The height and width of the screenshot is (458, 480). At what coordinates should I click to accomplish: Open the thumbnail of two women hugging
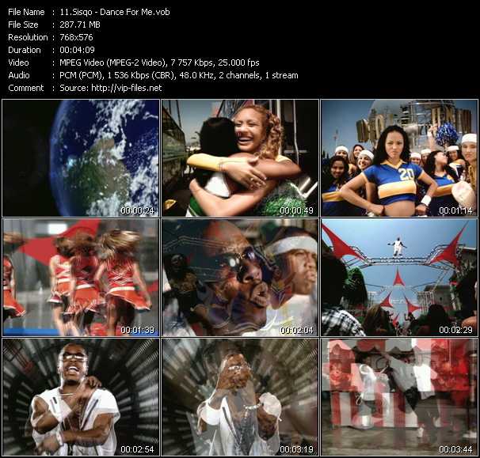(x=240, y=158)
